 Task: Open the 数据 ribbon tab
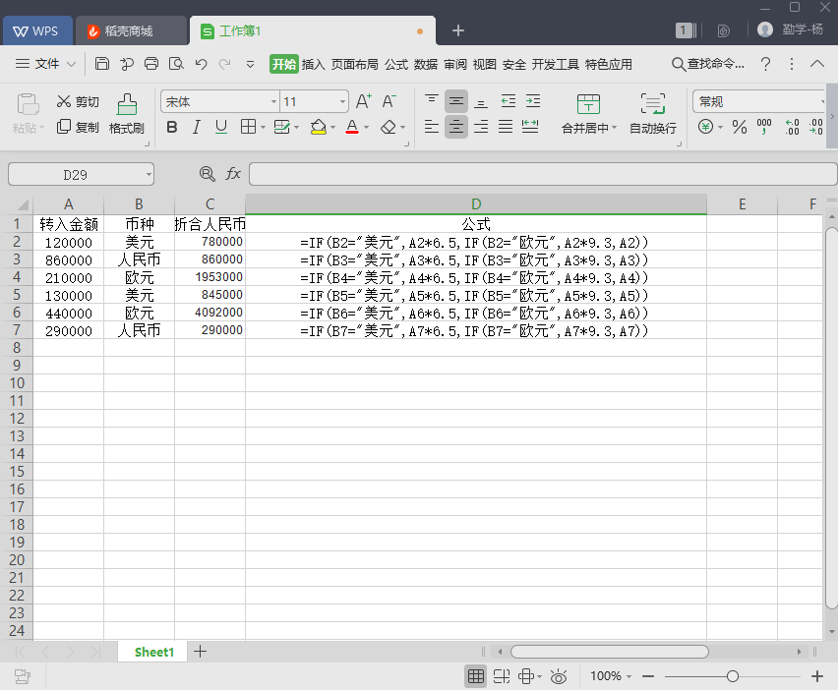click(x=426, y=64)
